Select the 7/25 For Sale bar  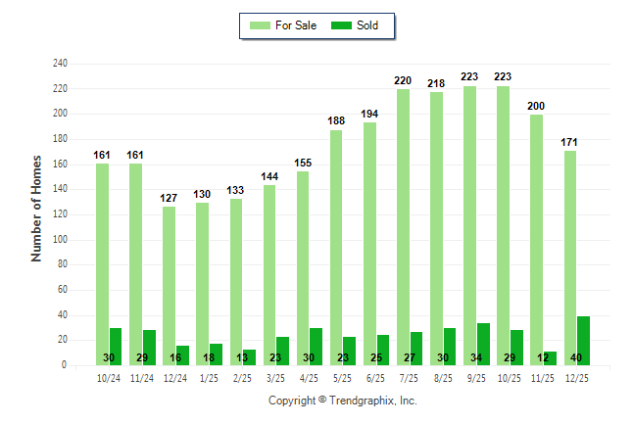click(x=404, y=227)
